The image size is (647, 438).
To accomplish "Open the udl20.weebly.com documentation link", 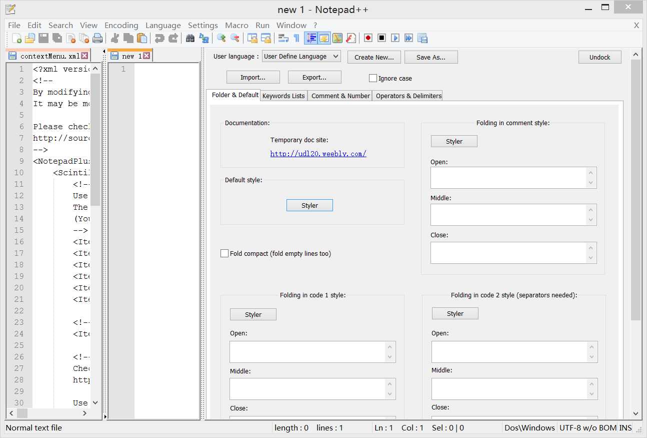I will pos(318,154).
